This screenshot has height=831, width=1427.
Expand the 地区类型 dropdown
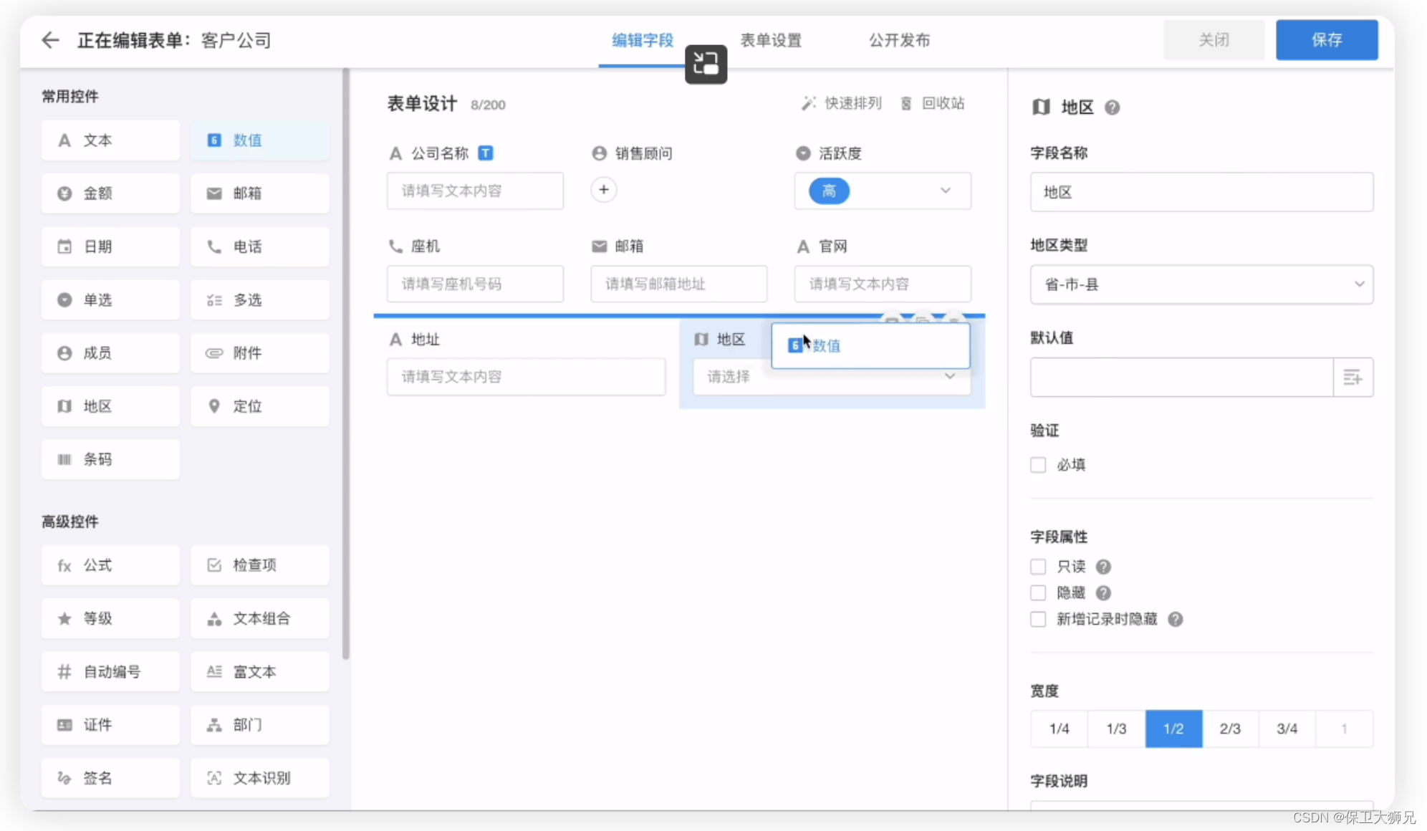pos(1201,284)
